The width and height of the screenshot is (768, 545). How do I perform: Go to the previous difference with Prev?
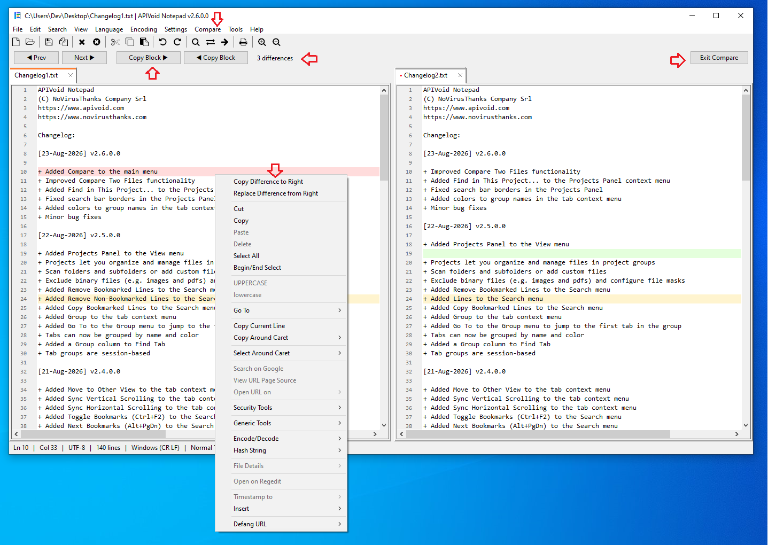36,58
